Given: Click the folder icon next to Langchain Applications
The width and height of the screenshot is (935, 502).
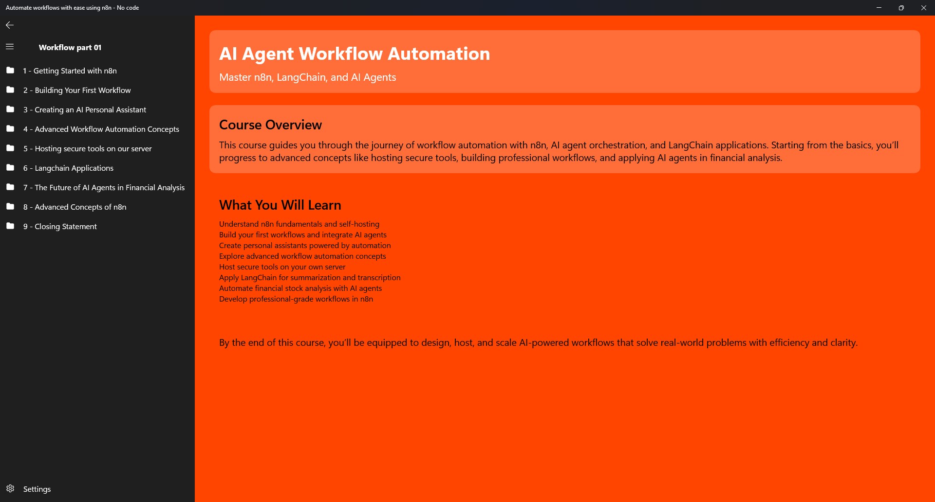Looking at the screenshot, I should point(10,168).
